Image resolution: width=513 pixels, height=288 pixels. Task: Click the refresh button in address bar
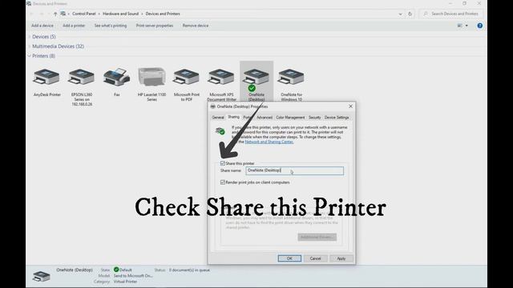coord(410,14)
